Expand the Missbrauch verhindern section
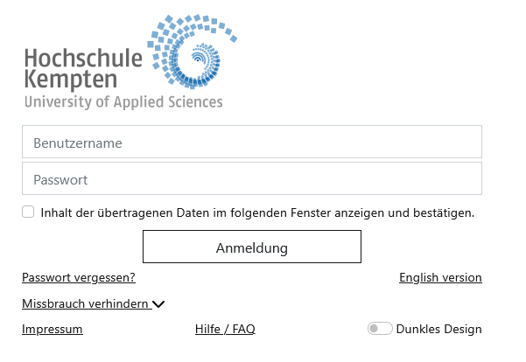 (x=86, y=303)
